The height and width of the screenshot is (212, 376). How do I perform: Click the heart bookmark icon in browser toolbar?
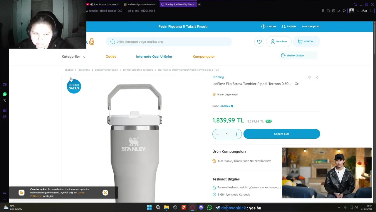[344, 11]
